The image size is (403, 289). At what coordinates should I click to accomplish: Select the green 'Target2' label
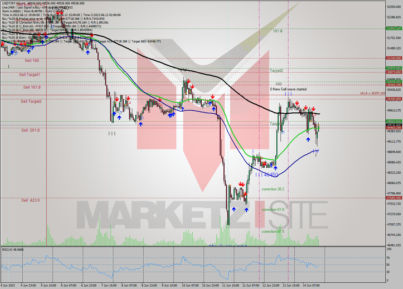pos(276,71)
